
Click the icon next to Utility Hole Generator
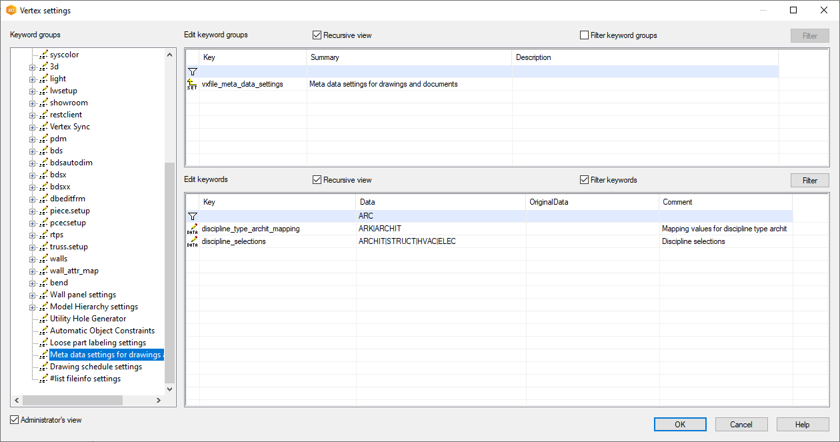pos(43,319)
